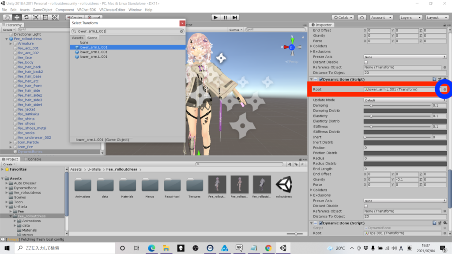The image size is (452, 254).
Task: Open the GameObject menu
Action: [x=42, y=10]
